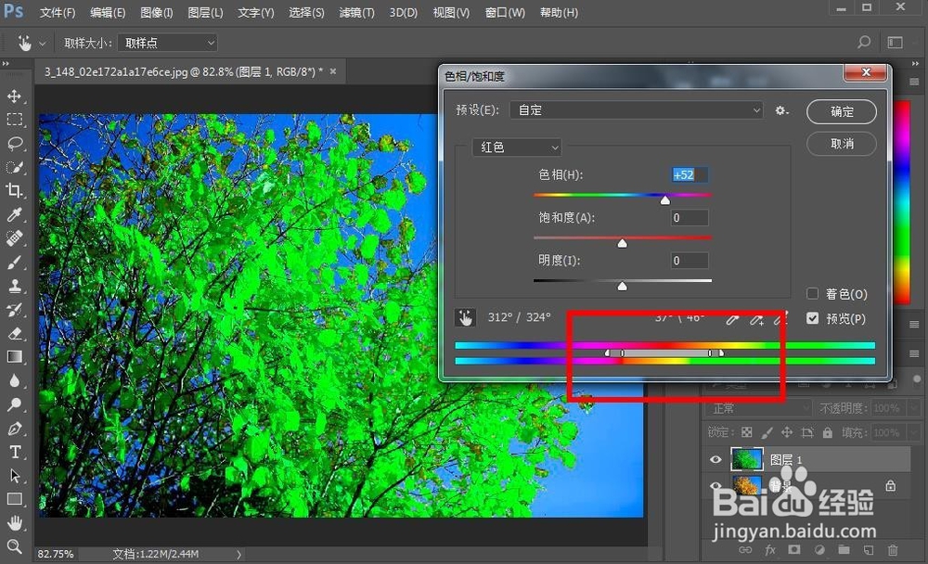
Task: Click the create new layer icon
Action: [x=869, y=550]
